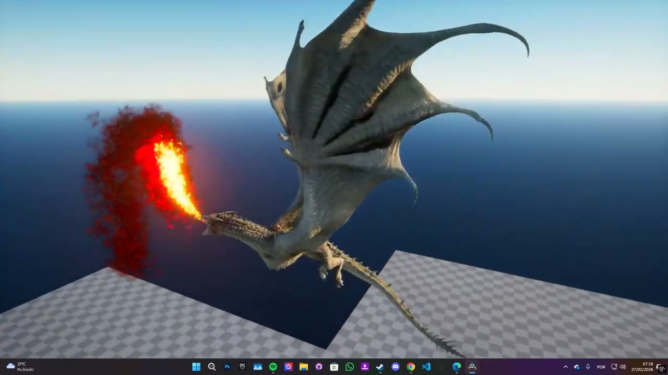Switch input language POR indicator
The width and height of the screenshot is (668, 375).
tap(601, 367)
